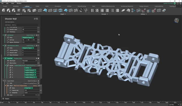Open the Units dropdown set to mm
This screenshot has width=182, height=106.
click(29, 95)
